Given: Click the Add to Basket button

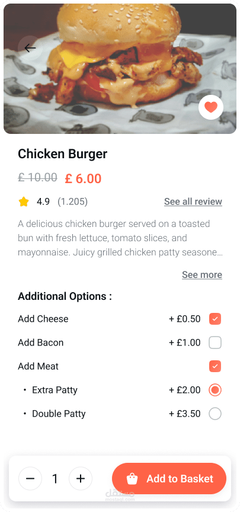Looking at the screenshot, I should pos(169,479).
